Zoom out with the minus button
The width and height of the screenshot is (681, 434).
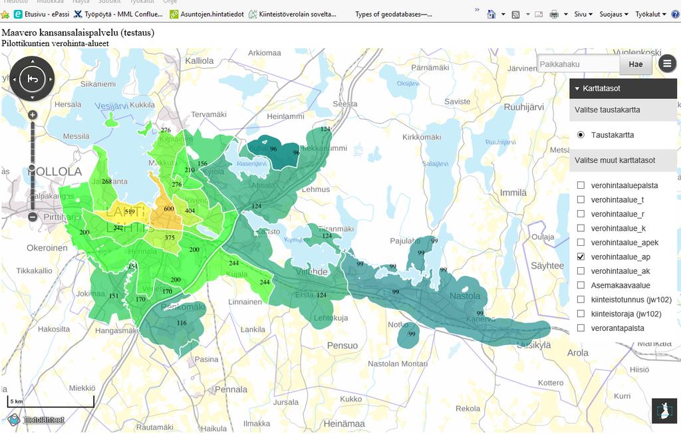(33, 217)
